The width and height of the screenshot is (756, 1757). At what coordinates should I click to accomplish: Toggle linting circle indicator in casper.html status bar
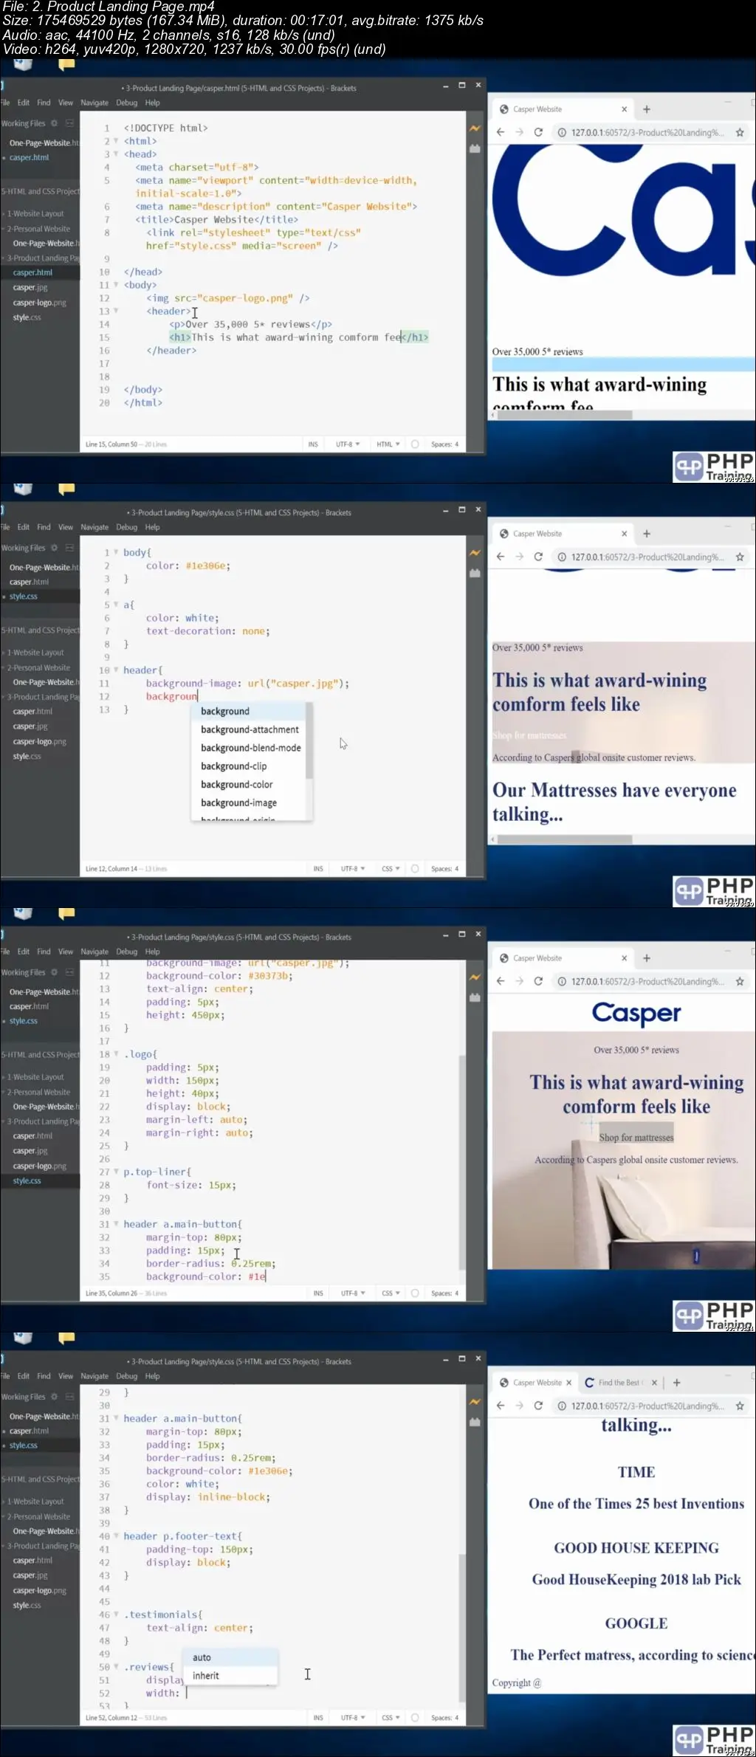coord(415,444)
